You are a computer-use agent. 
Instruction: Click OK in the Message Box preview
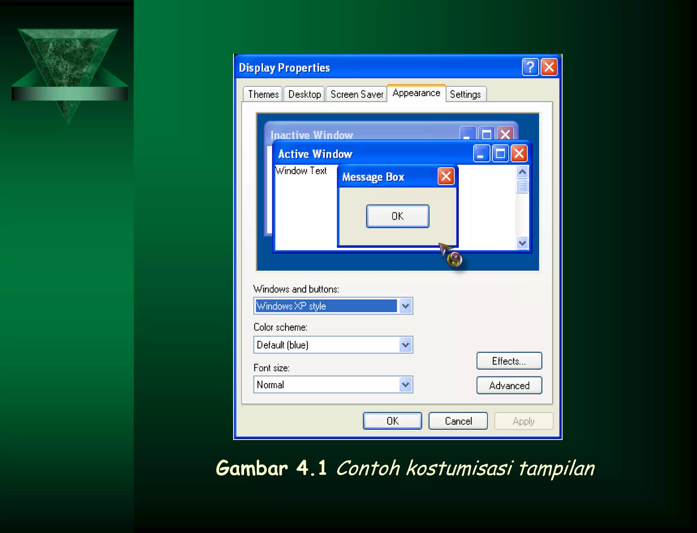pos(397,216)
